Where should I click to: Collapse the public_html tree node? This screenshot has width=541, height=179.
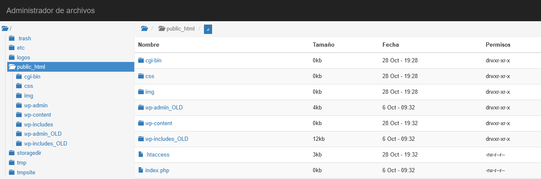(12, 67)
